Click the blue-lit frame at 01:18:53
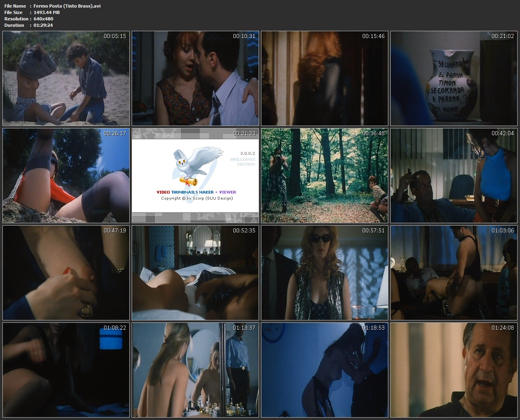Viewport: 520px width, 420px height. (325, 370)
